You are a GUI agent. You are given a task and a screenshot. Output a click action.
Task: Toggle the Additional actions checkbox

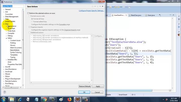pyautogui.click(x=29, y=33)
